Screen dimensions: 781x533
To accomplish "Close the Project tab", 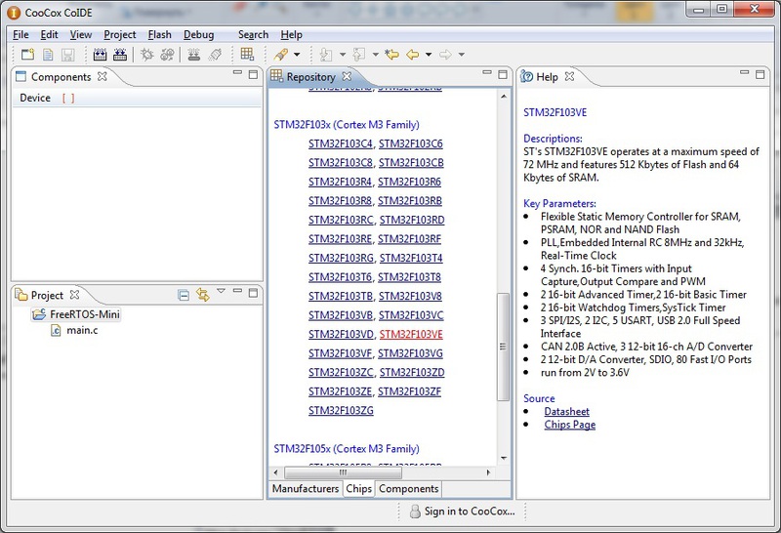I will [74, 295].
